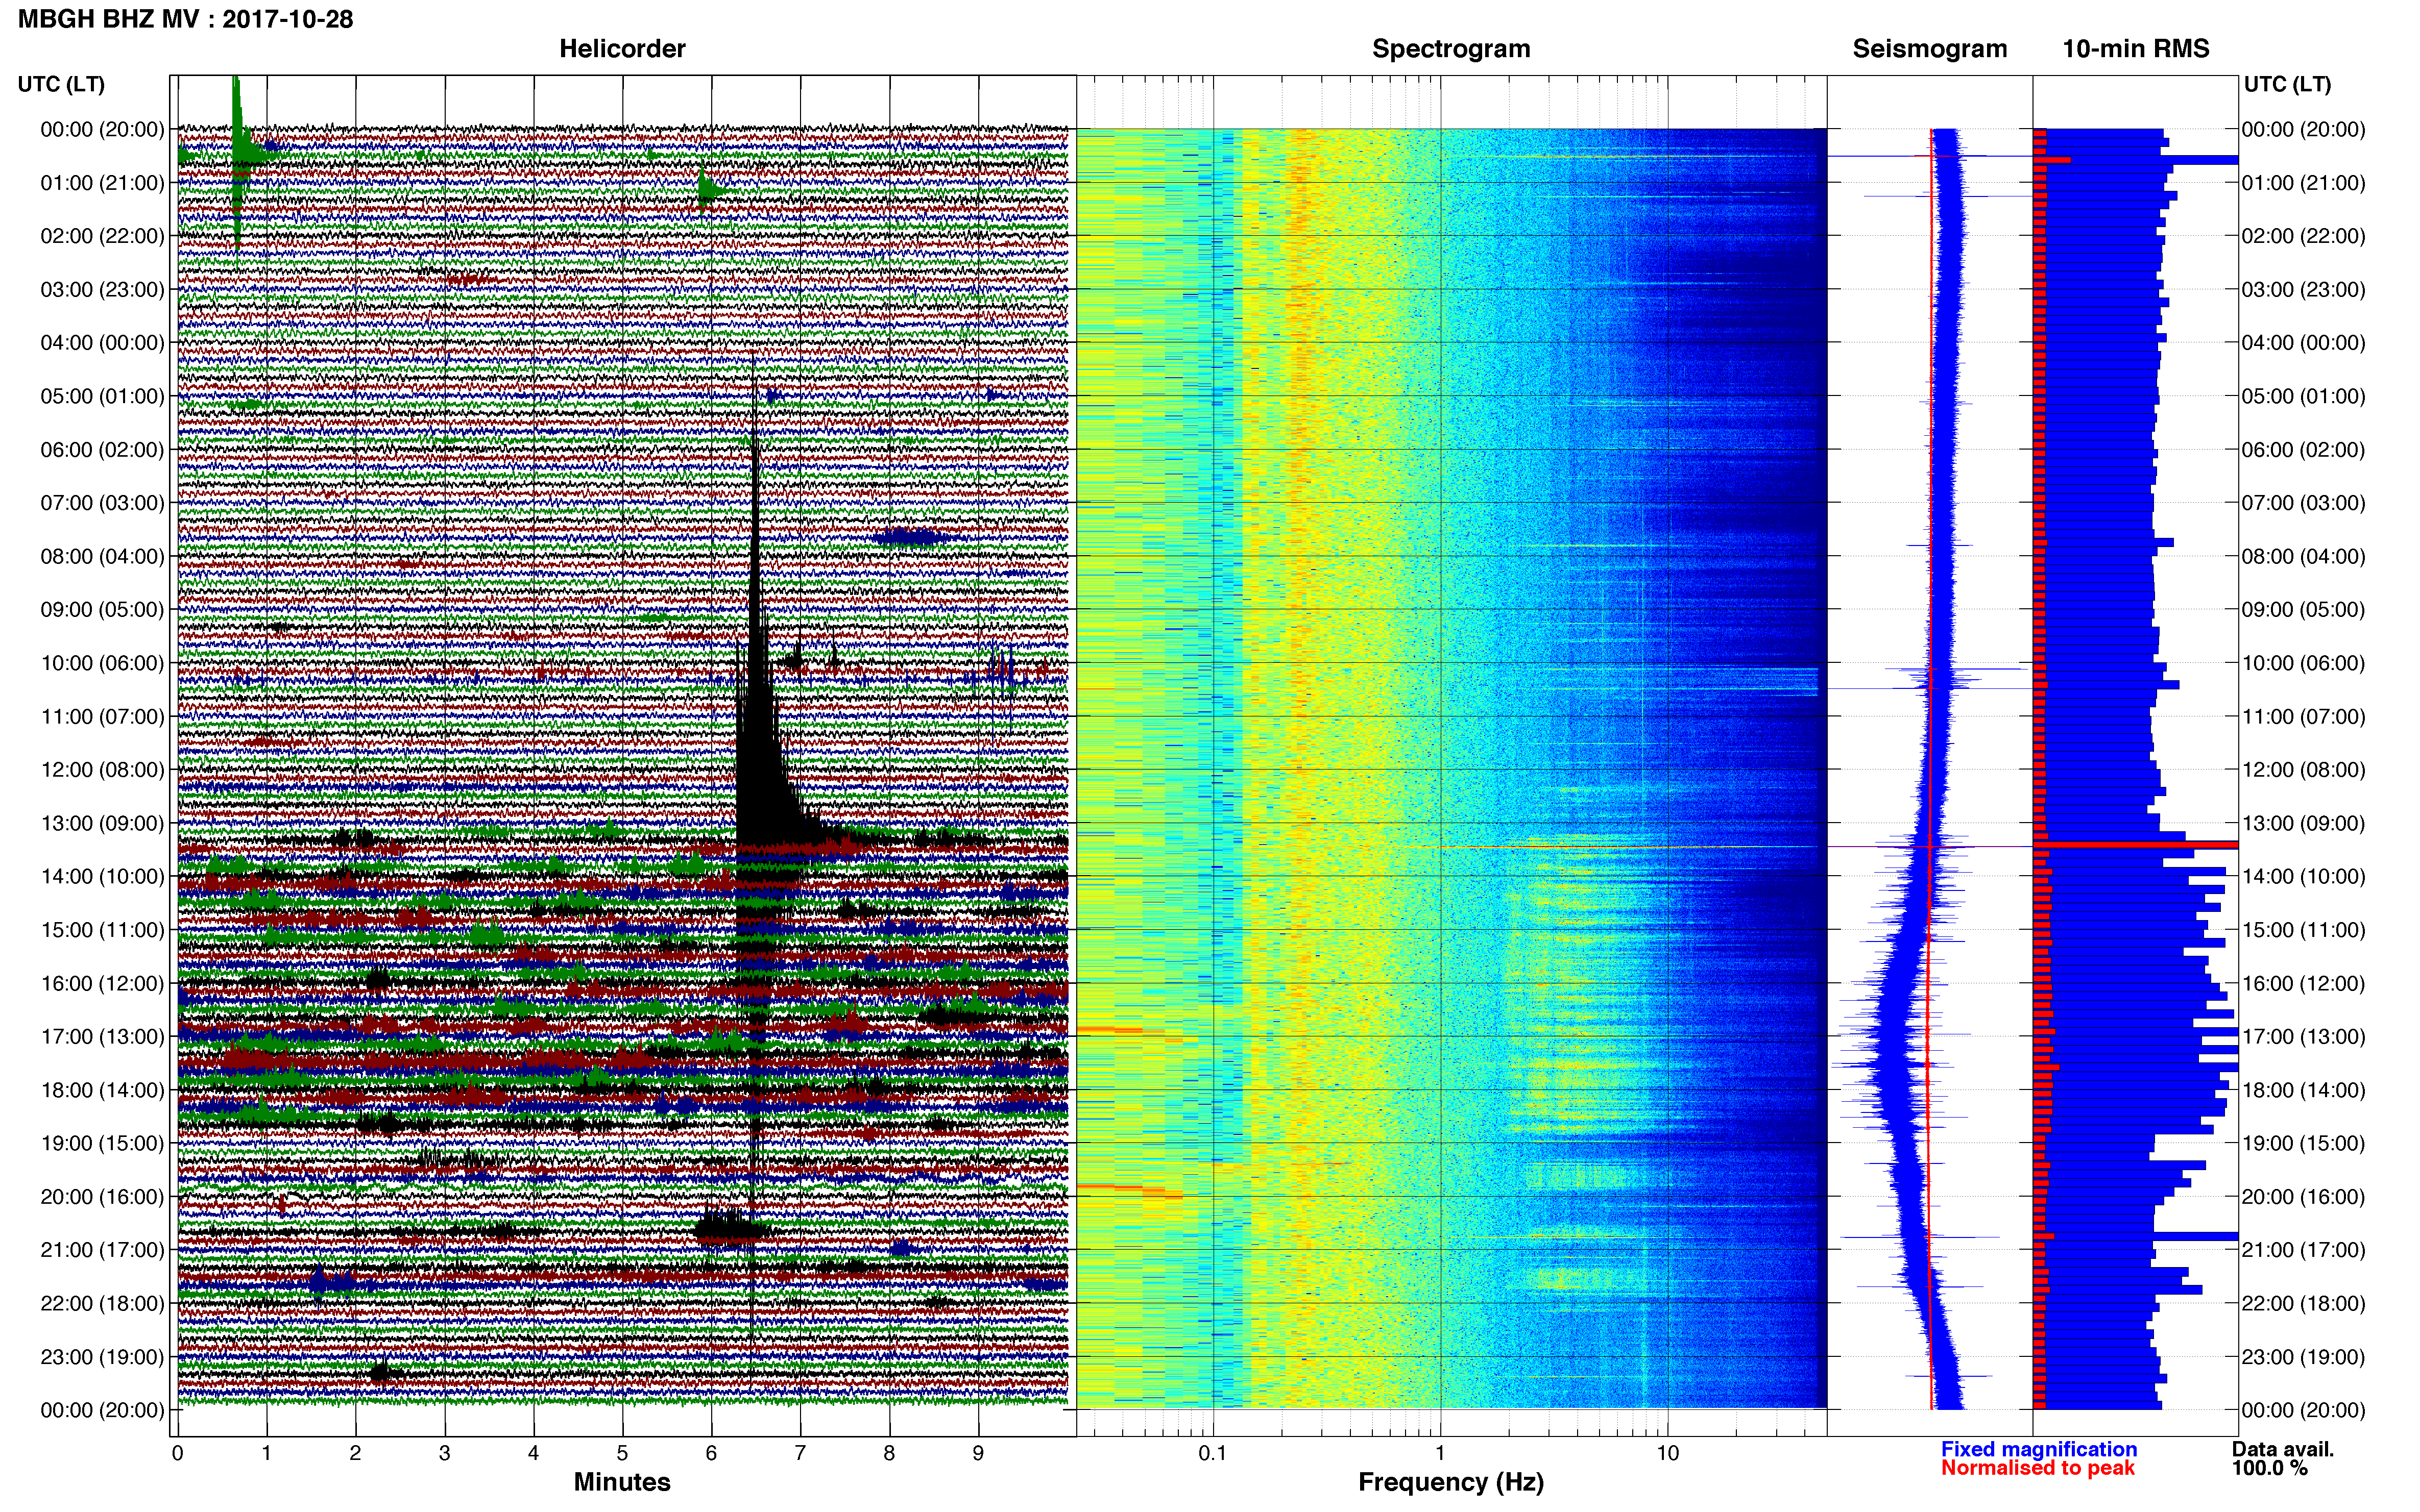The image size is (2420, 1512).
Task: Click left time label '18:00 (14:00)'
Action: point(102,1090)
